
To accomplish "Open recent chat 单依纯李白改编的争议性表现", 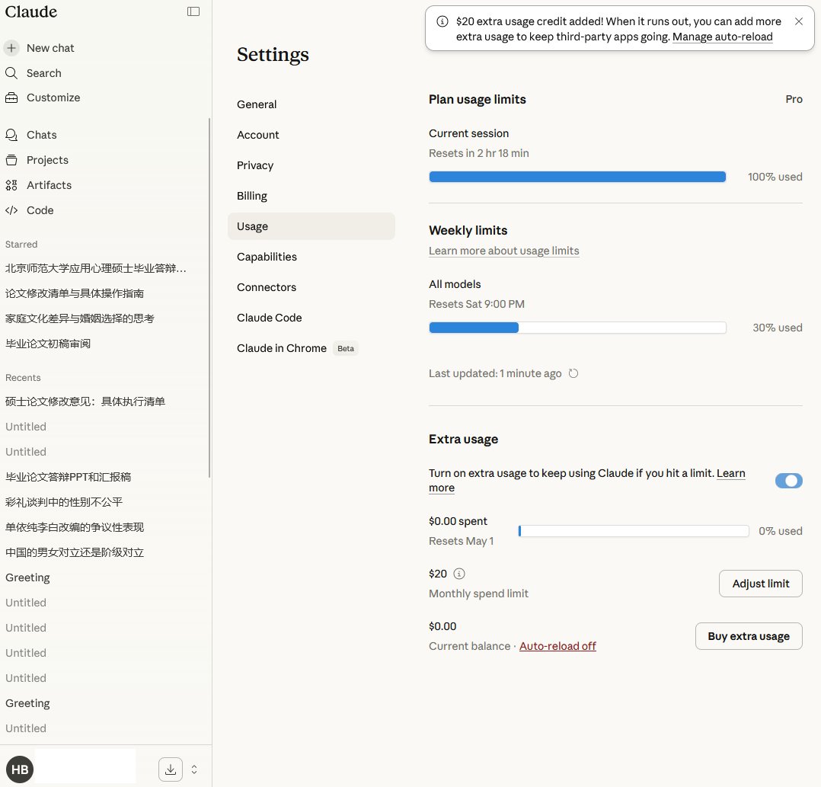I will [x=75, y=527].
